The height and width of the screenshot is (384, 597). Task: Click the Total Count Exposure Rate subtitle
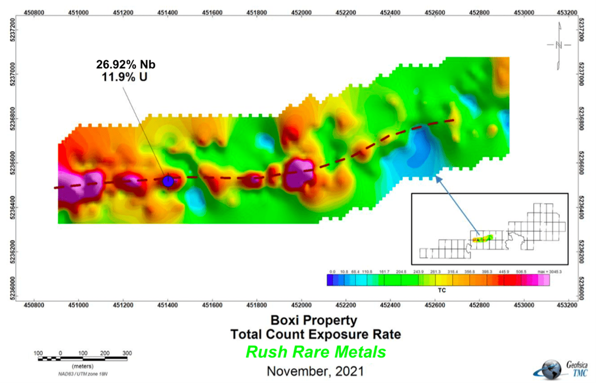point(316,334)
